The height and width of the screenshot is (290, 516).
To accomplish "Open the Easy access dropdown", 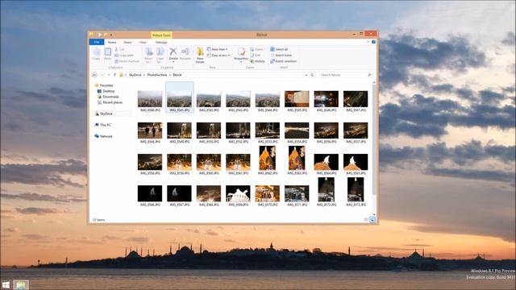I will point(218,56).
